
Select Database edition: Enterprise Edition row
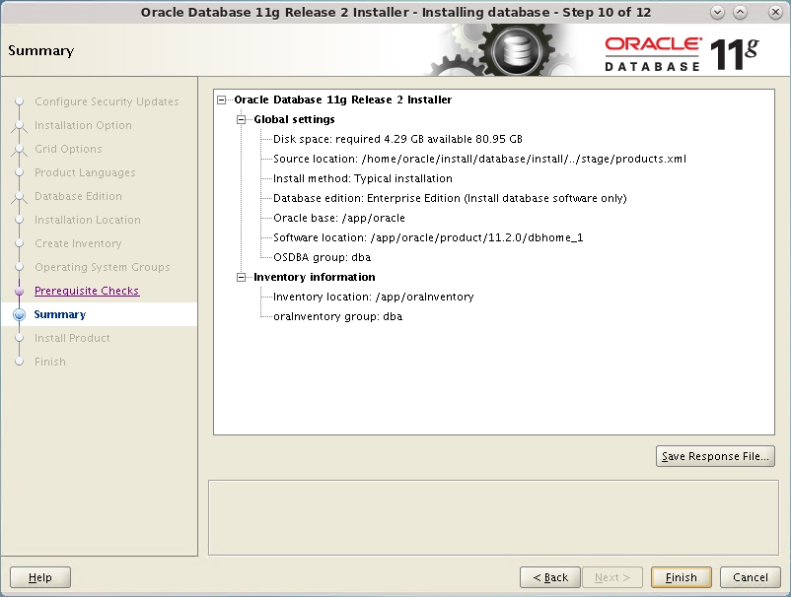450,198
